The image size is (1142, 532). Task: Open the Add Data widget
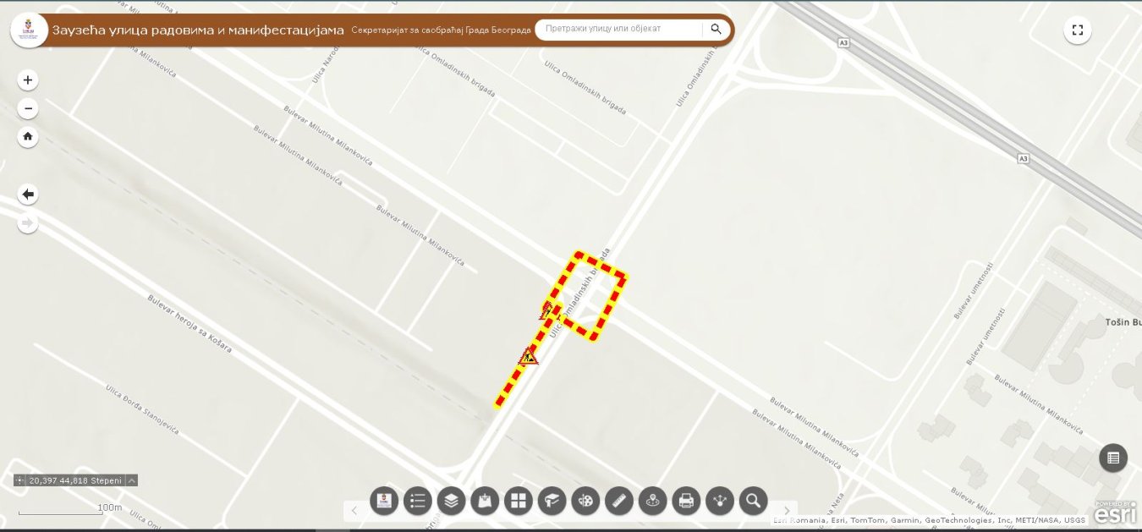tap(485, 501)
